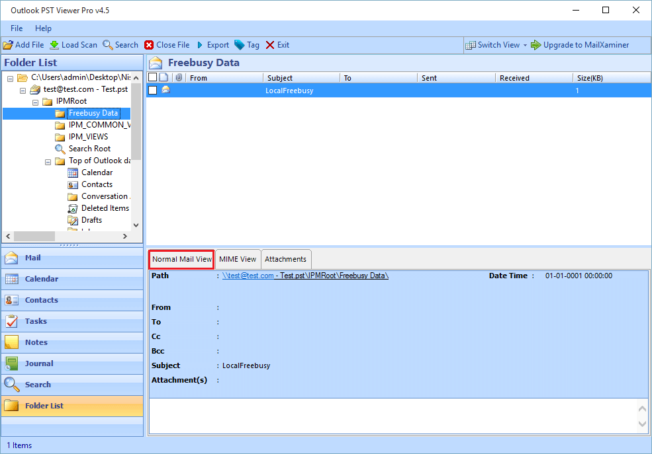Select the Contacts folder in the tree
The width and height of the screenshot is (652, 454).
point(97,184)
